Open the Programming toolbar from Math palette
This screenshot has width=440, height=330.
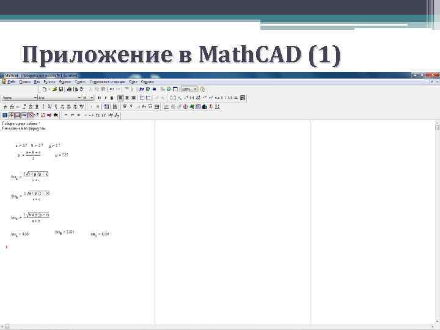(x=43, y=115)
